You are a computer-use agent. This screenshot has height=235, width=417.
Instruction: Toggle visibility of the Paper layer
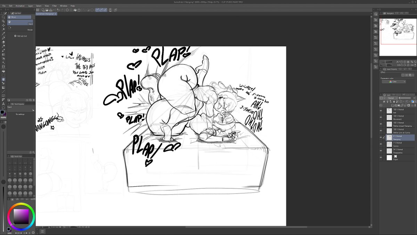coord(381,157)
